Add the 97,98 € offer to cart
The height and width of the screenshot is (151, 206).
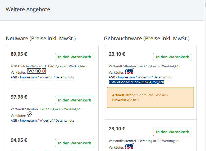pyautogui.click(x=74, y=100)
